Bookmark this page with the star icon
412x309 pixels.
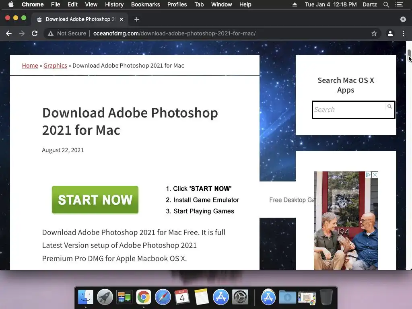(x=374, y=33)
